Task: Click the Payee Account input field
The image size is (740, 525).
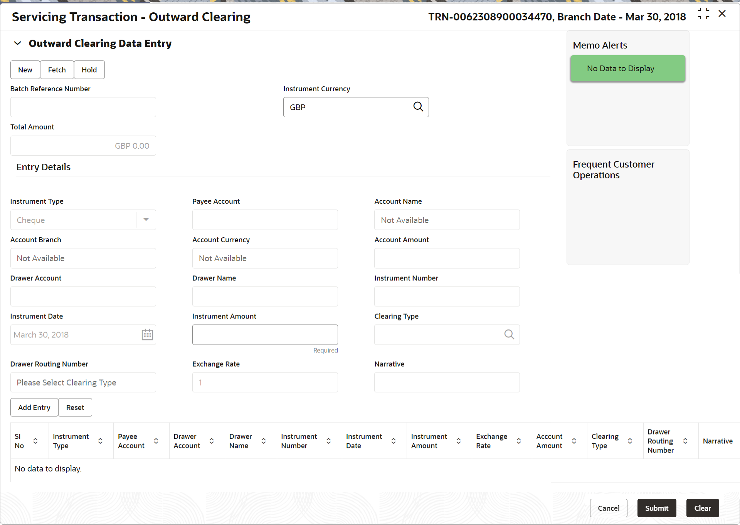Action: (265, 220)
